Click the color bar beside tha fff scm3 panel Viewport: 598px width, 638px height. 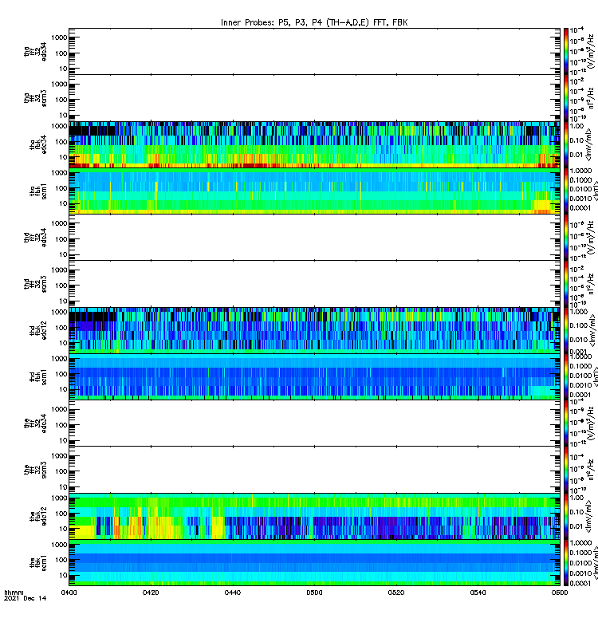coord(566,97)
